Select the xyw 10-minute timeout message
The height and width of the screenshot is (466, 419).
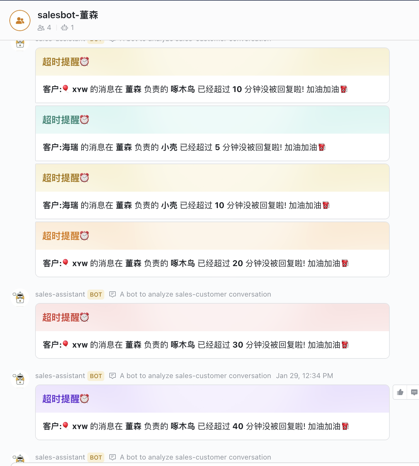click(x=195, y=89)
